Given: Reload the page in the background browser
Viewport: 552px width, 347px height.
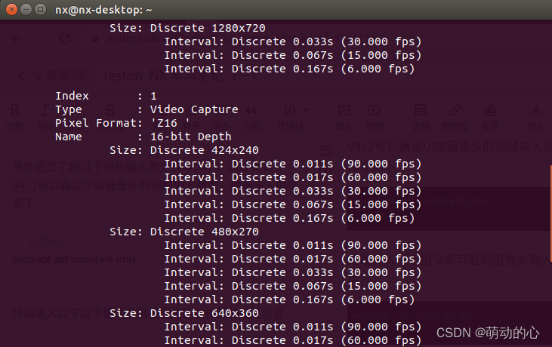Looking at the screenshot, I should pyautogui.click(x=65, y=38).
